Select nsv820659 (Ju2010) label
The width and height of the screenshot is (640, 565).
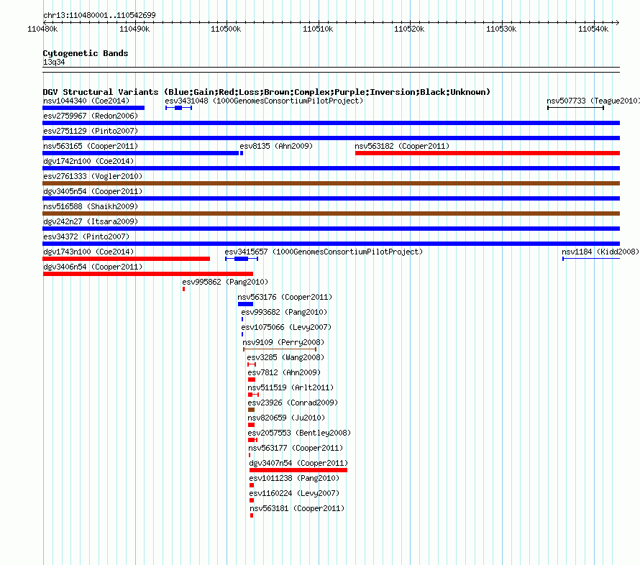[286, 418]
